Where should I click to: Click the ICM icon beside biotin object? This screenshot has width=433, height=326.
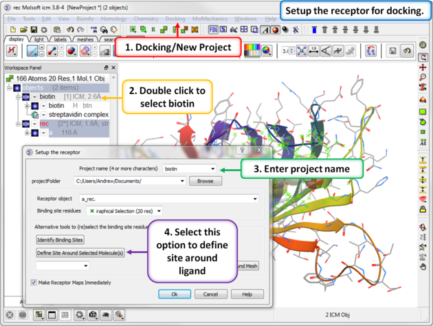coord(25,97)
